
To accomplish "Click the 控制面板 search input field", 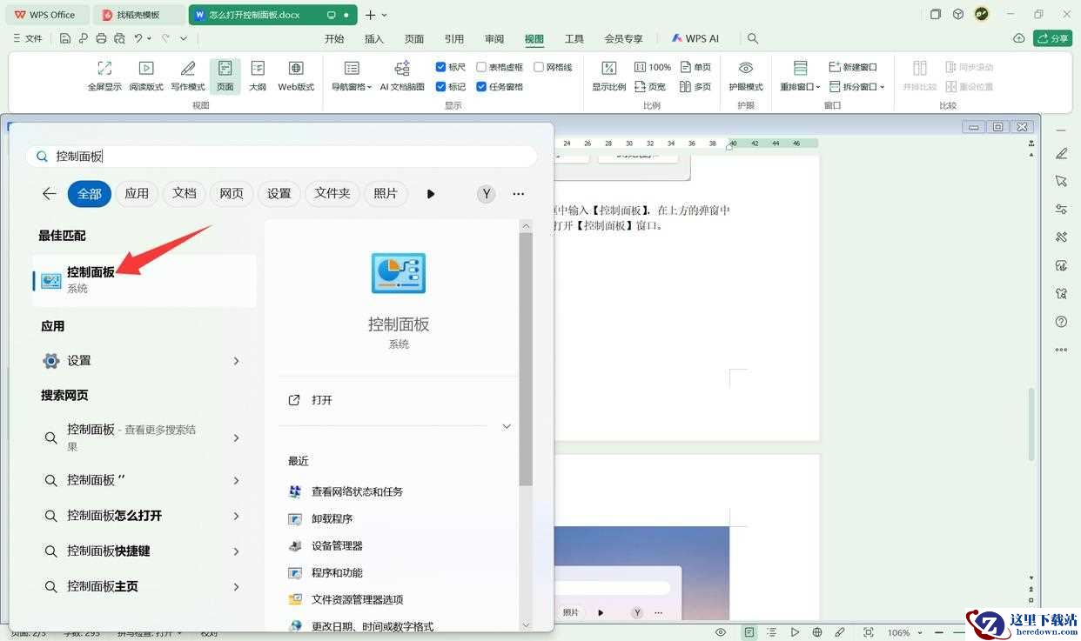I will point(281,157).
